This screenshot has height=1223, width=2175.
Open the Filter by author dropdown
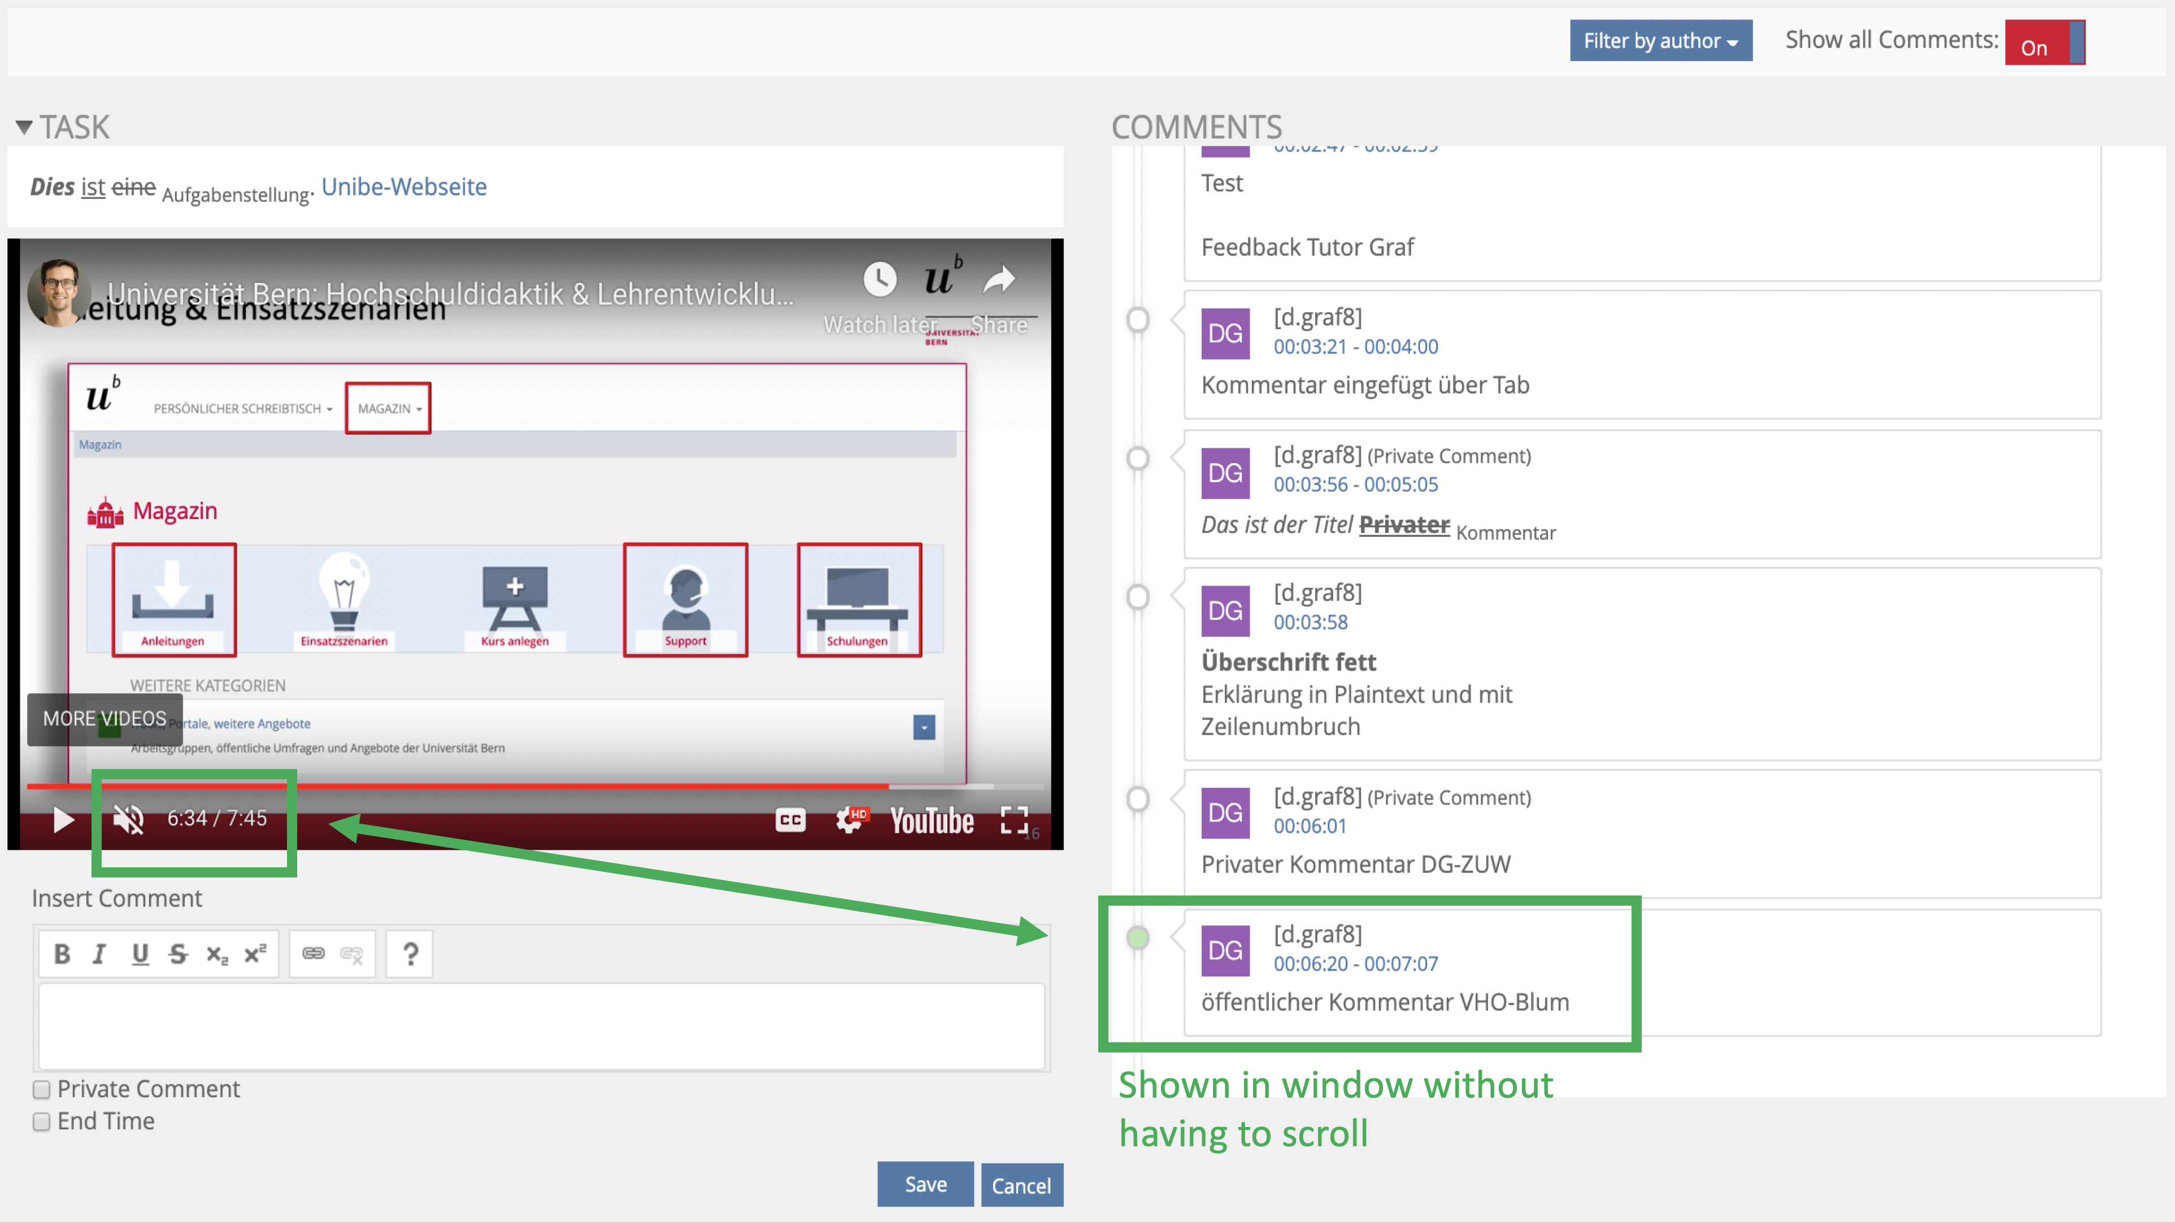[1660, 41]
